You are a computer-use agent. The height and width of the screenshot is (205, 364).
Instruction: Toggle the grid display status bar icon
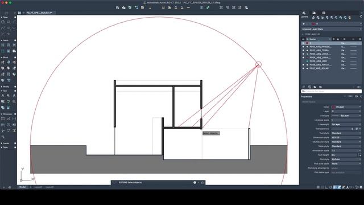[x=318, y=187]
